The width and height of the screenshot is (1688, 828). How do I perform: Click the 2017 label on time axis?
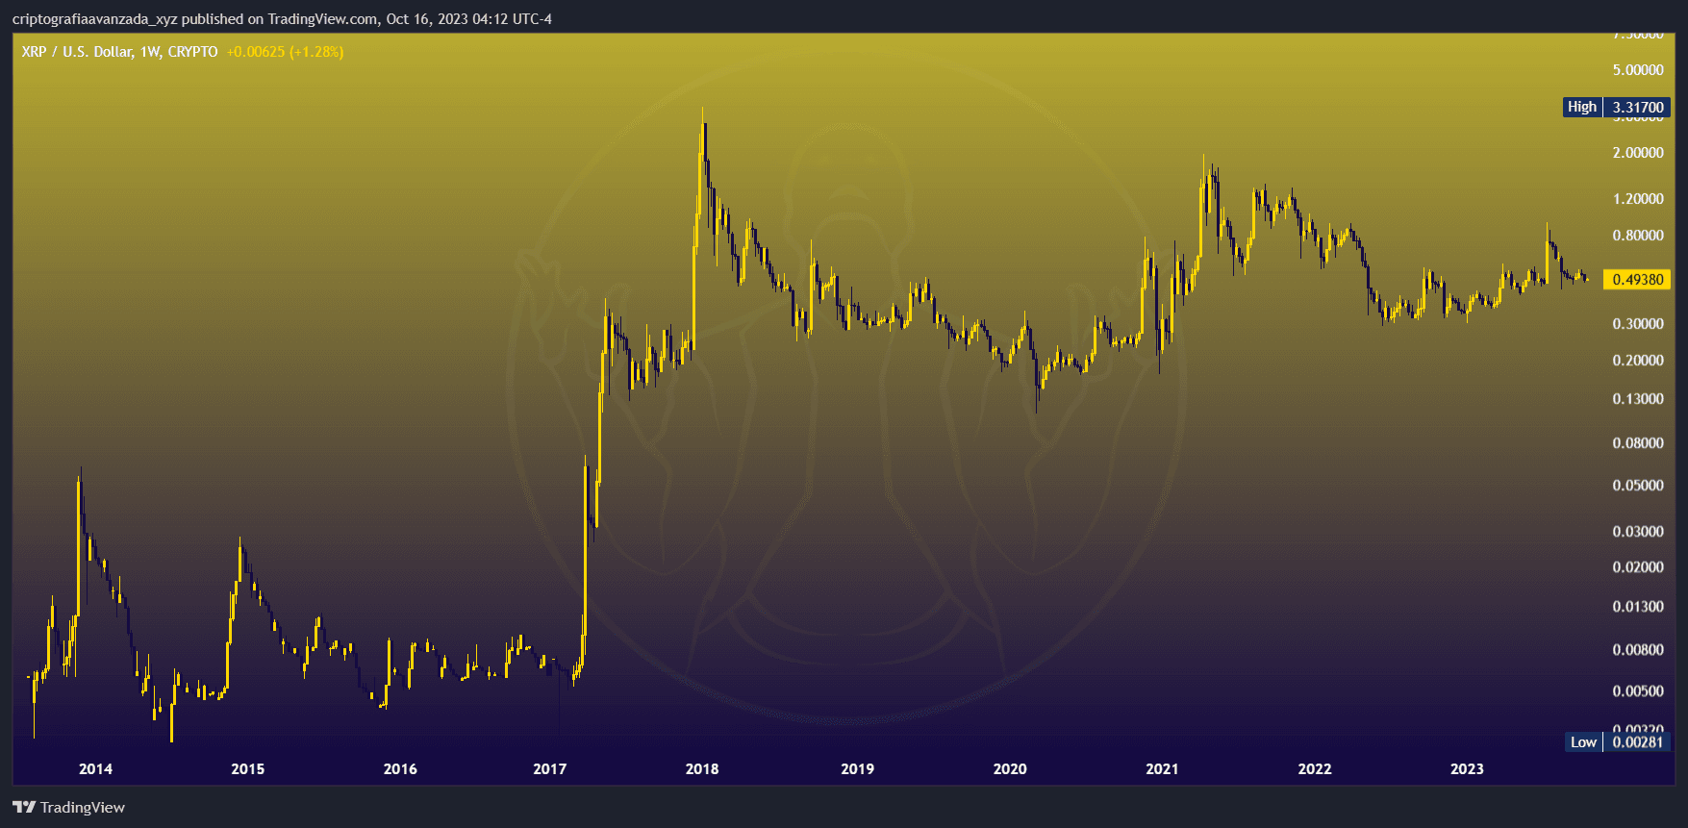coord(550,768)
